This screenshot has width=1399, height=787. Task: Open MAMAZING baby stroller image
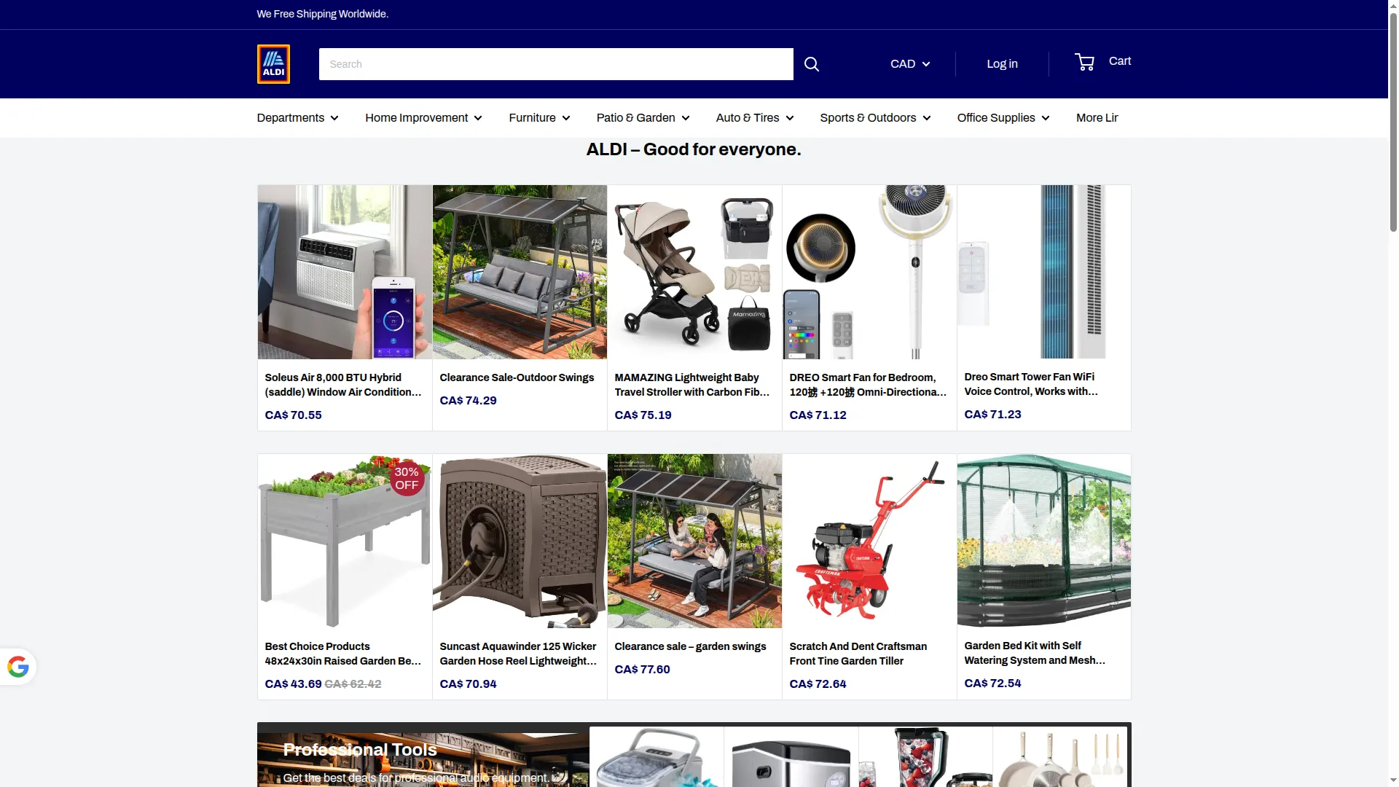point(694,272)
